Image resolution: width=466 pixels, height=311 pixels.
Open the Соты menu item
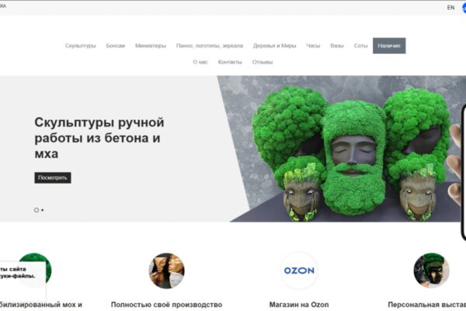tap(360, 46)
